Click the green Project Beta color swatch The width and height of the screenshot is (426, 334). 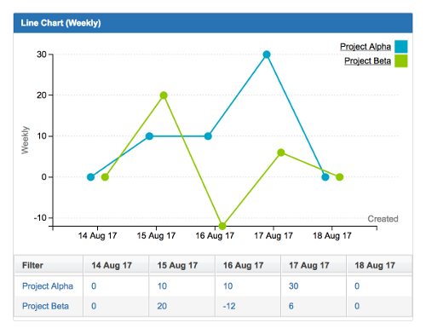pyautogui.click(x=401, y=60)
